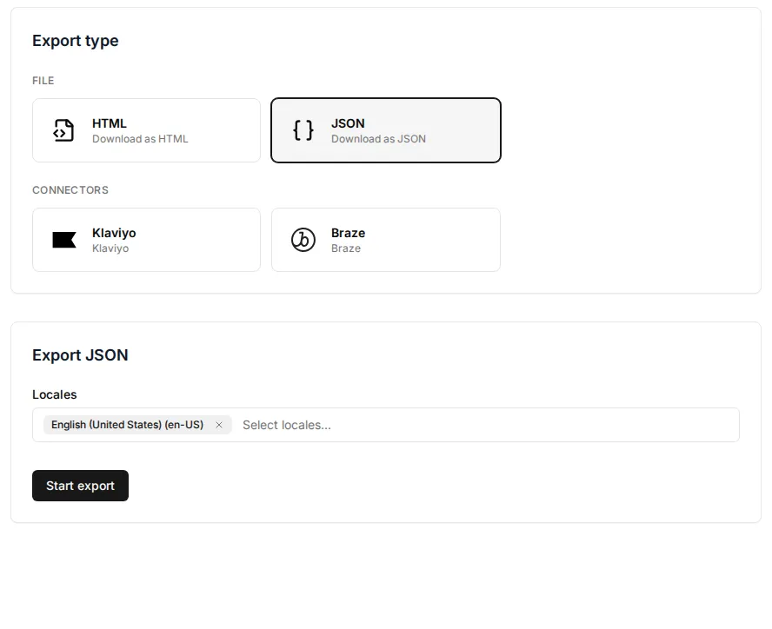Click the JSON curly braces icon

point(303,130)
